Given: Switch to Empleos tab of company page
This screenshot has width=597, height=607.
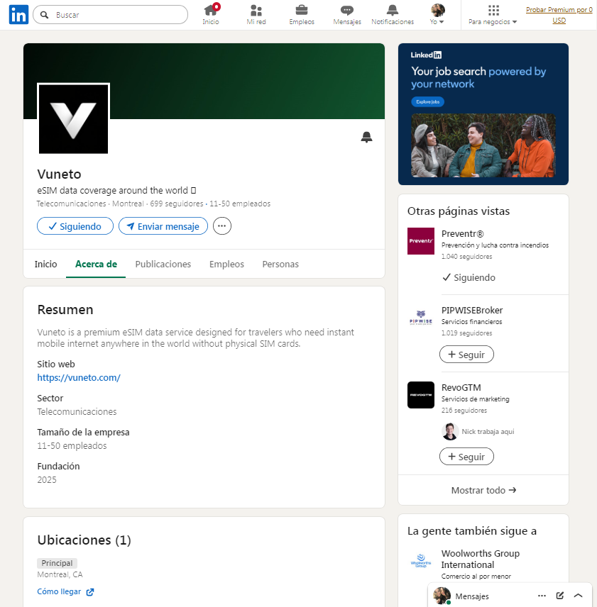Looking at the screenshot, I should click(226, 264).
